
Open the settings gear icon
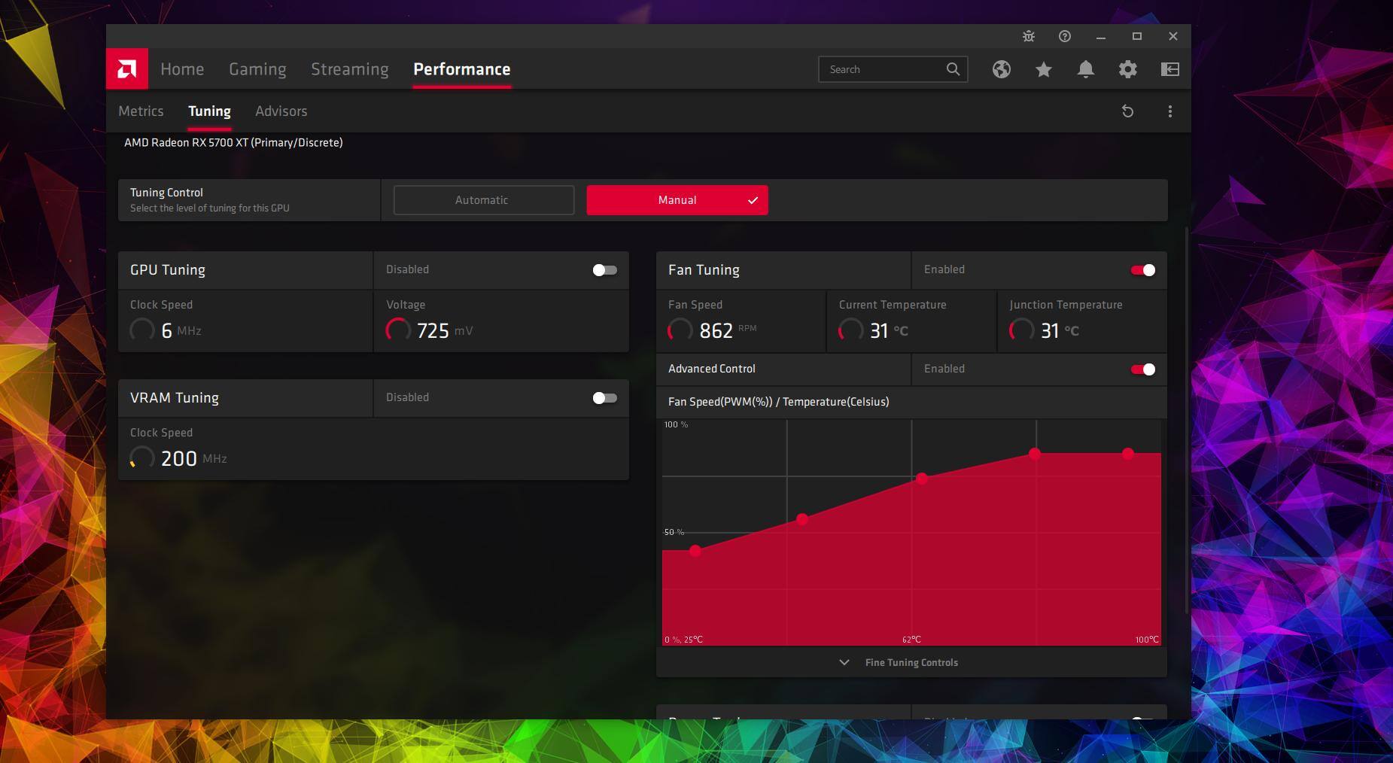(1127, 69)
